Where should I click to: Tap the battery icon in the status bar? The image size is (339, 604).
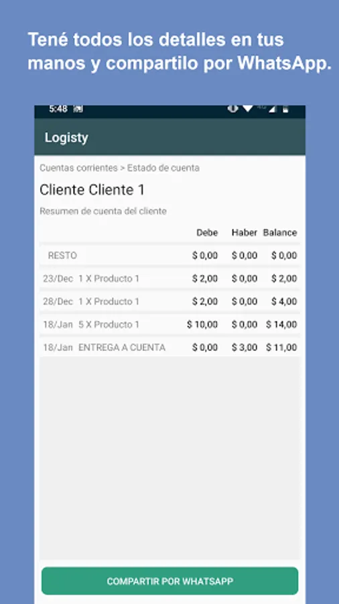(x=285, y=109)
